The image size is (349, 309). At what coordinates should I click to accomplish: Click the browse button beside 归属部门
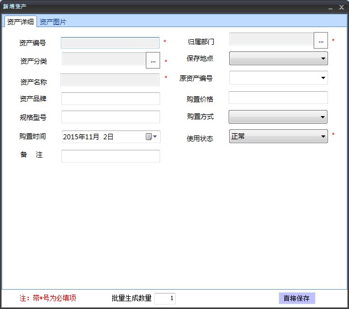[x=321, y=40]
